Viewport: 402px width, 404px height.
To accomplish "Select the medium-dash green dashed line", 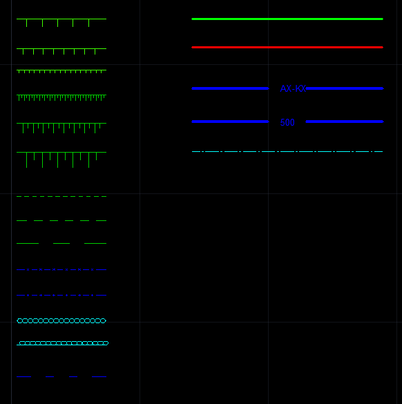I will click(61, 220).
